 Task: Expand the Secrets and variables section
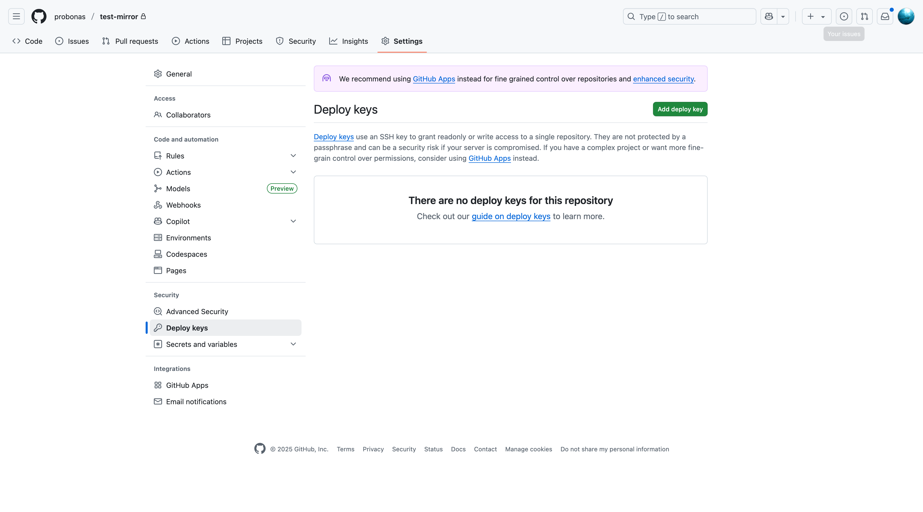pyautogui.click(x=293, y=344)
